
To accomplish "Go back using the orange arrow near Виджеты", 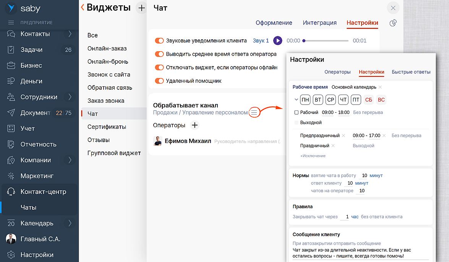I will pyautogui.click(x=83, y=7).
